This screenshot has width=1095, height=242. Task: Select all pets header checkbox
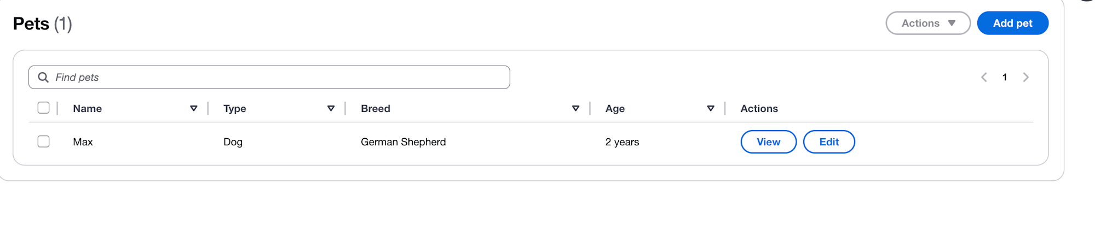coord(44,108)
